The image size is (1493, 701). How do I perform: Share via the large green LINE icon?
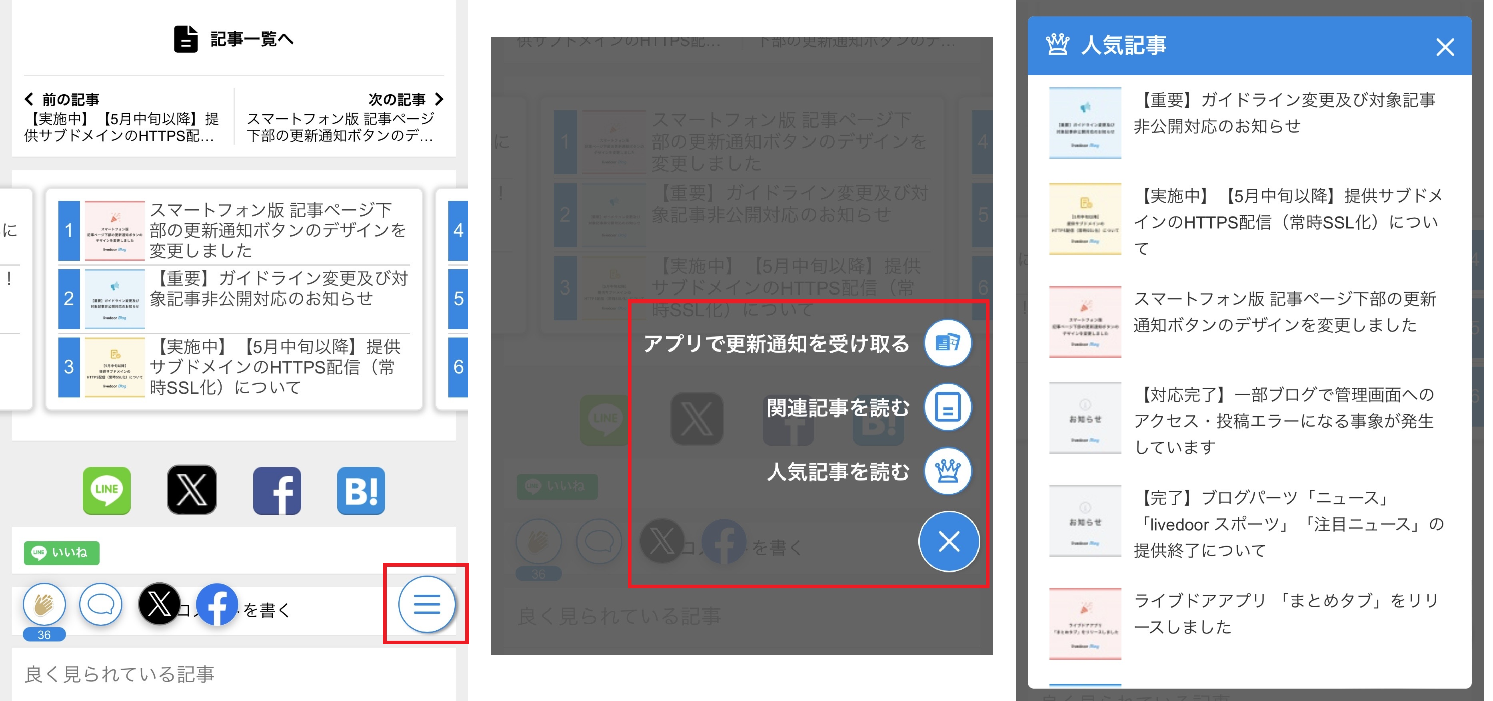(107, 490)
